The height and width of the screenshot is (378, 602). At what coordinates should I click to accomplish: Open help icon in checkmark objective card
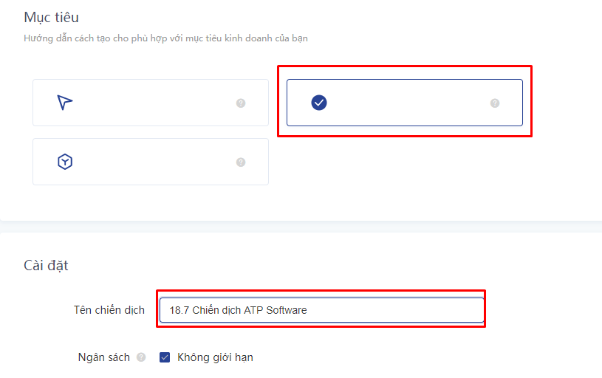coord(495,103)
